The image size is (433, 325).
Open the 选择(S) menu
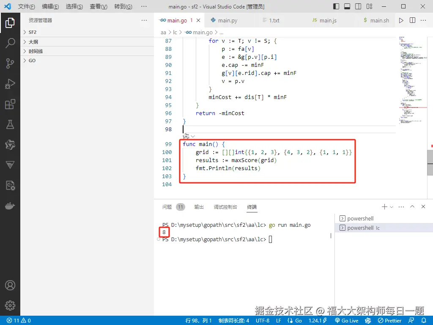(x=74, y=6)
